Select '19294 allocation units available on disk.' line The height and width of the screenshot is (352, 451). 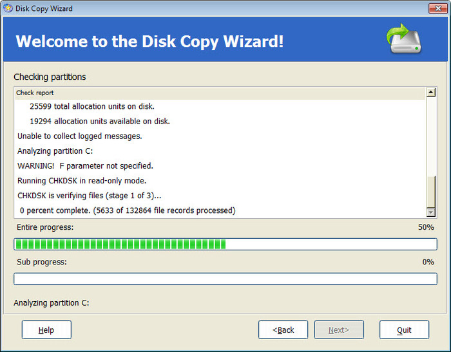point(100,121)
